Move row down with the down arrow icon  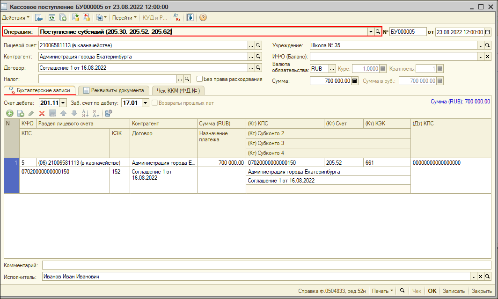[74, 113]
